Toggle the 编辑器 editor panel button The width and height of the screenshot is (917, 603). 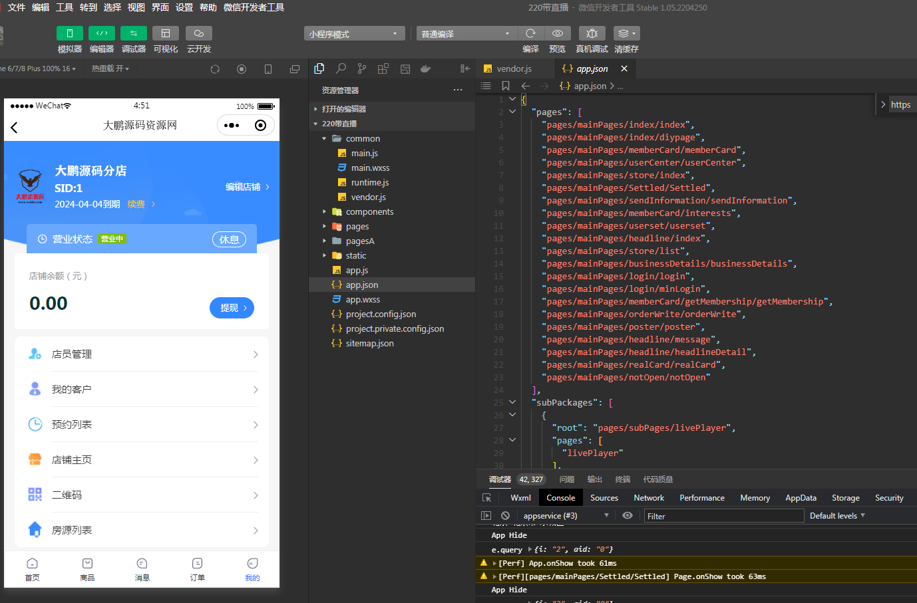[x=102, y=33]
